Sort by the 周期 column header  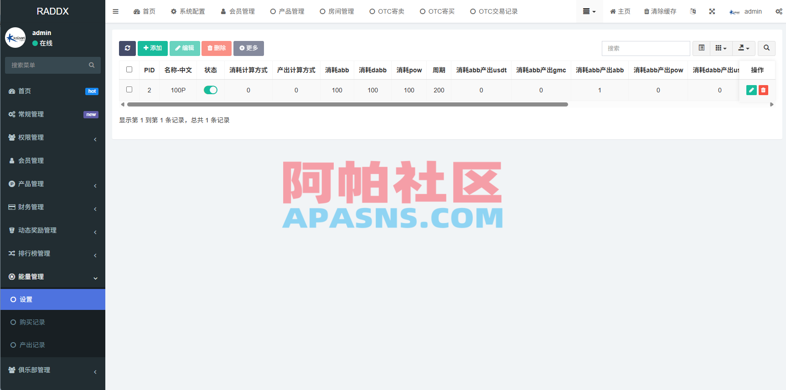(439, 70)
